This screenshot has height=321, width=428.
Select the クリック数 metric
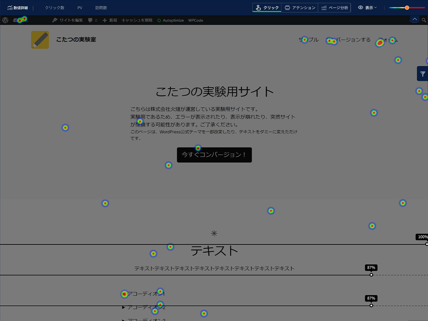[55, 8]
